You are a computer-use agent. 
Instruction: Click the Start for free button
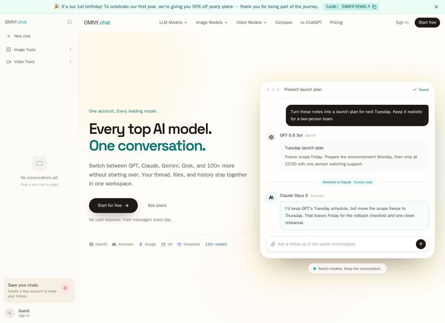coord(113,206)
